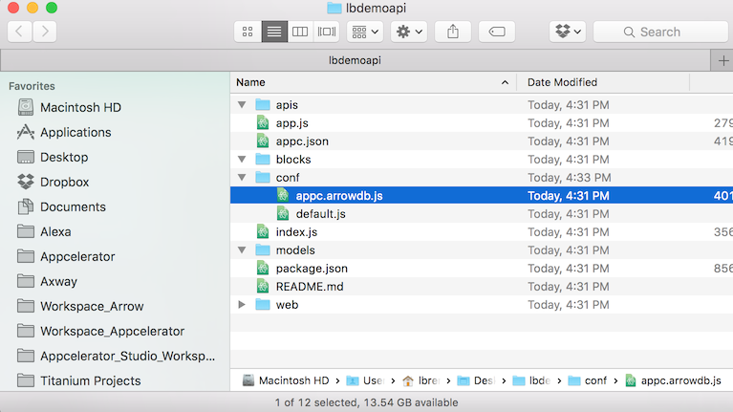Select the appc.json file name
This screenshot has height=412, width=733.
302,141
